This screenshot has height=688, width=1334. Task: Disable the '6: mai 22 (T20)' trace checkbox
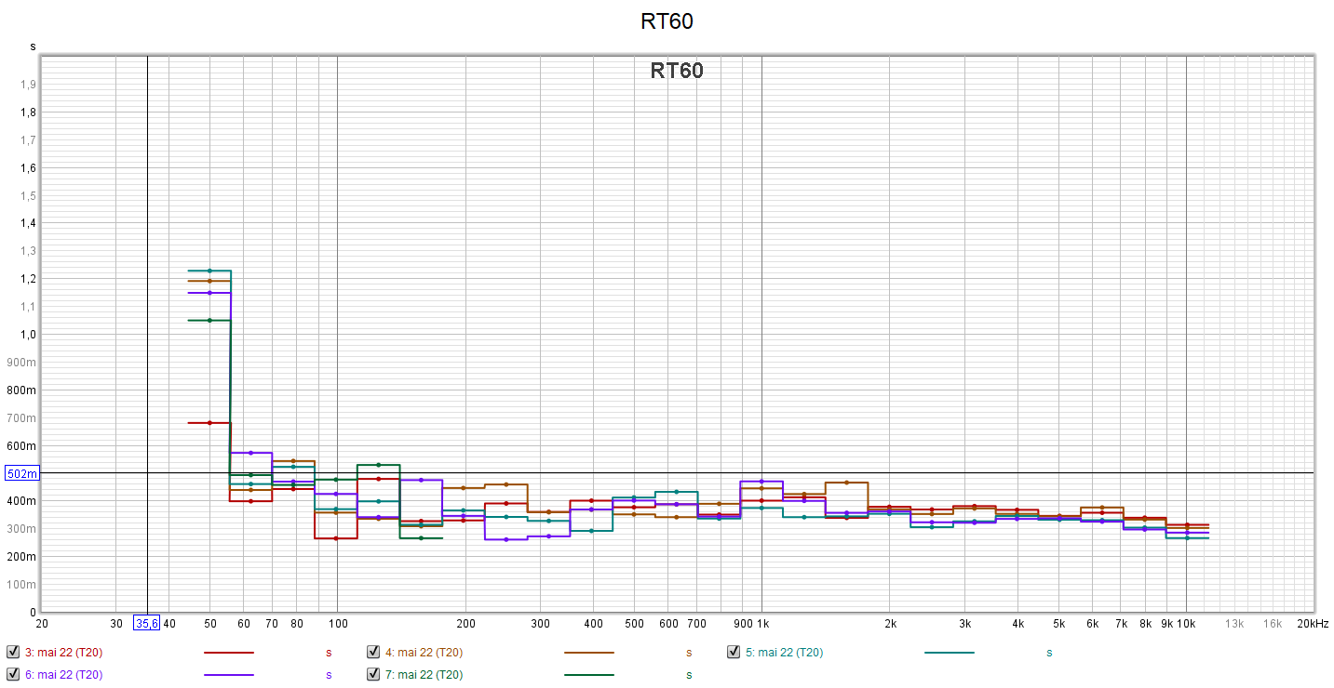[13, 674]
